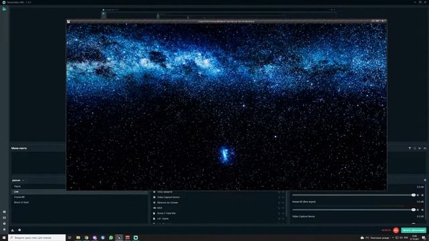The height and width of the screenshot is (241, 429).
Task: Mute the Канал 60 audio channel
Action: 418,210
